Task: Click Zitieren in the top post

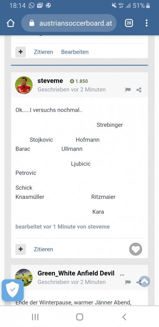Action: pos(44,52)
